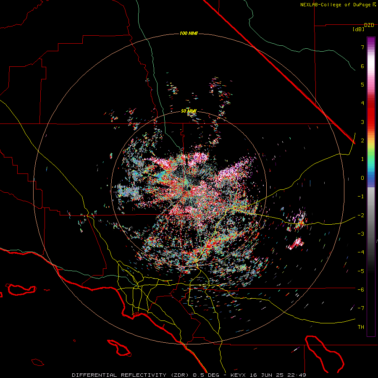Click the 0.5 DEG elevation text
Image resolution: width=378 pixels, height=378 pixels.
(x=206, y=375)
